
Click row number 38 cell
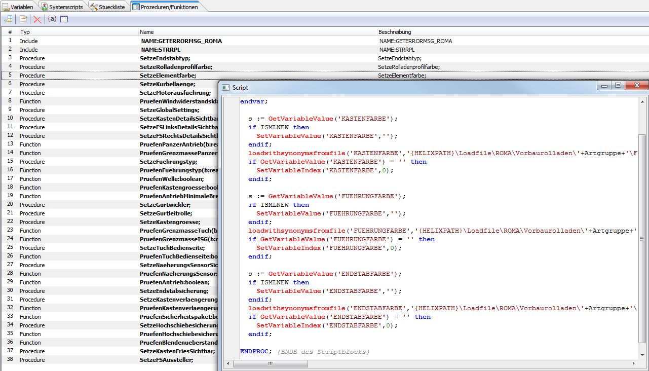click(x=10, y=360)
